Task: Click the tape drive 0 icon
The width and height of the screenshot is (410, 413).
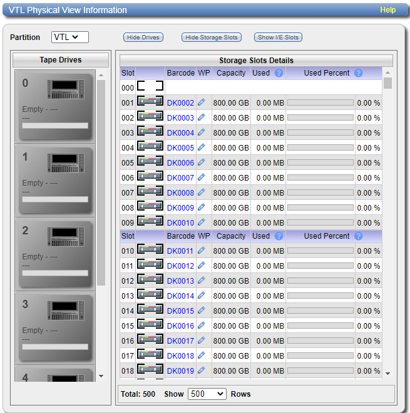Action: click(x=66, y=89)
